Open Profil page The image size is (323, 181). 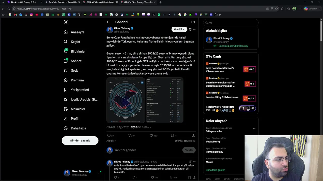tap(71, 119)
